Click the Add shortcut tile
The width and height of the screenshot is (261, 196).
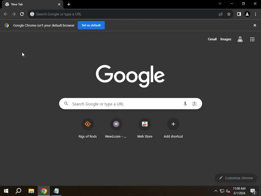click(x=173, y=129)
